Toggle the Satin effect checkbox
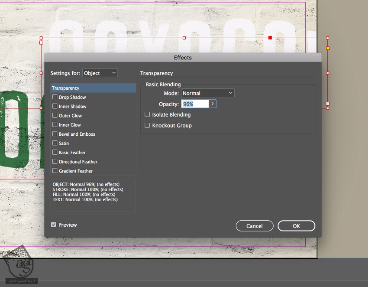This screenshot has height=287, width=368. (x=55, y=143)
